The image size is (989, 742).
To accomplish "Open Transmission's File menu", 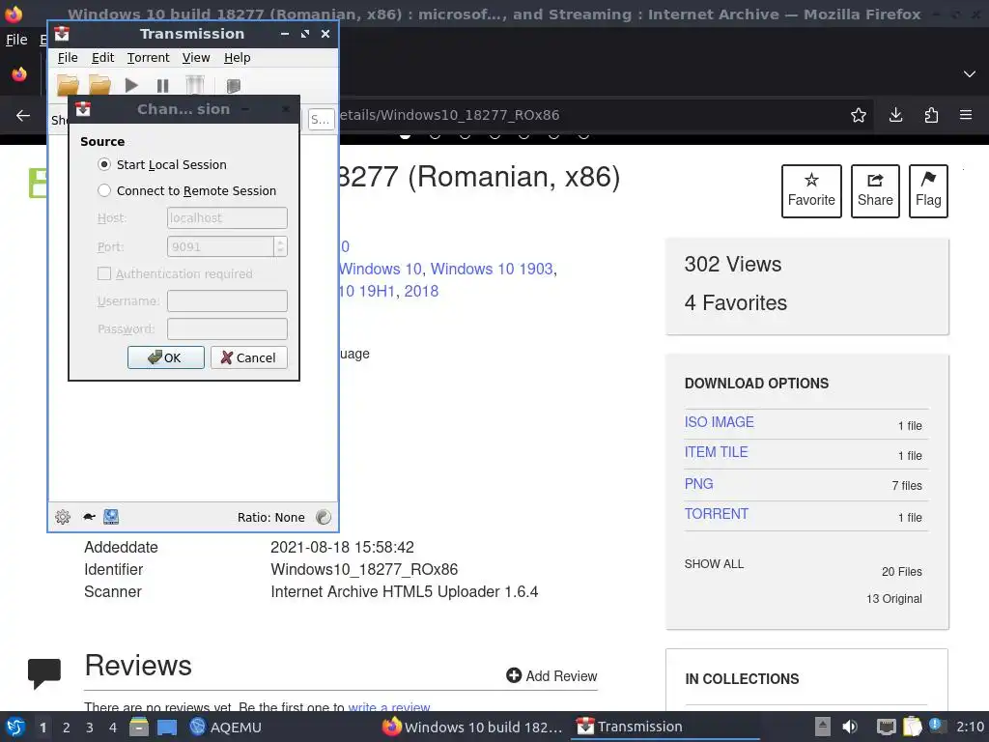I will [x=68, y=57].
